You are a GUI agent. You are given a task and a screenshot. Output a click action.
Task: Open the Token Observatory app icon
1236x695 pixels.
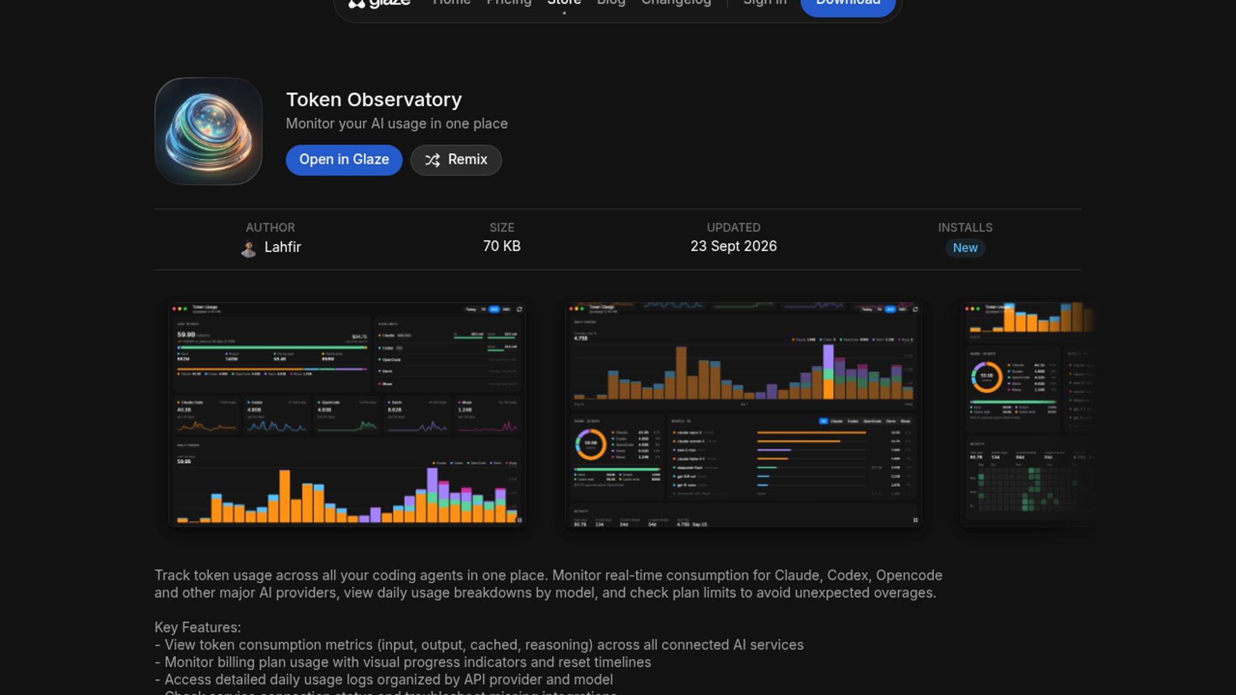pos(209,131)
